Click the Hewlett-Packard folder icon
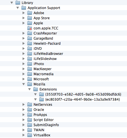 (30, 43)
